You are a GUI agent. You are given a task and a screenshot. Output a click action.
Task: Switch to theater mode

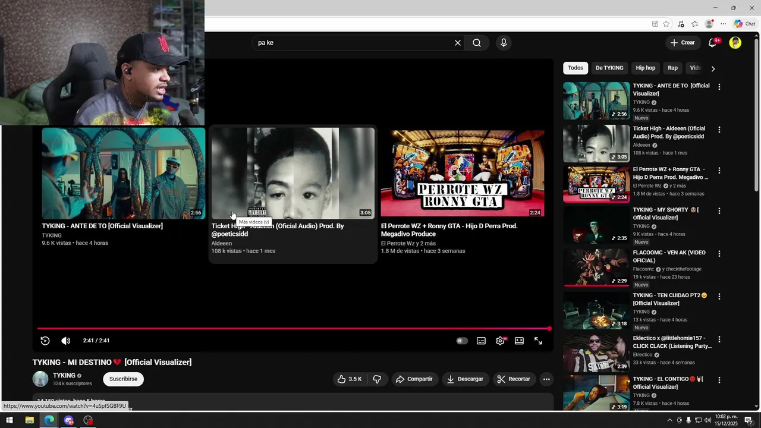519,341
